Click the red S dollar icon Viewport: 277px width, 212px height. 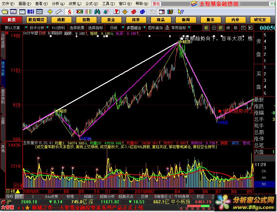(69, 12)
